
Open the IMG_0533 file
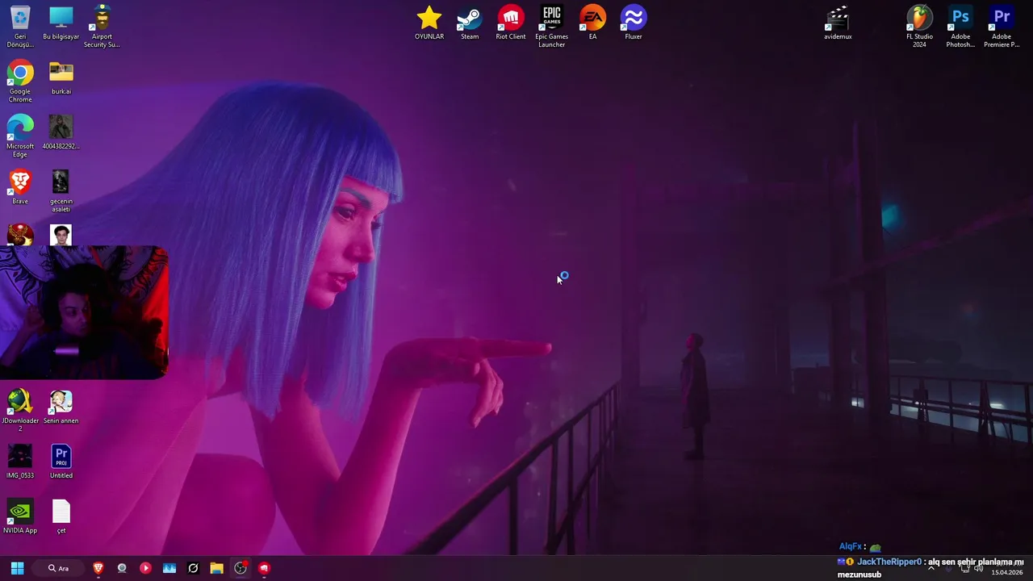click(20, 462)
